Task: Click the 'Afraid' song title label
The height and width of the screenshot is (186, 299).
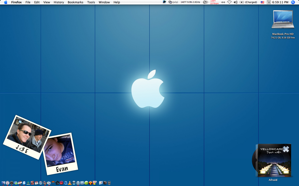Action: [273, 180]
